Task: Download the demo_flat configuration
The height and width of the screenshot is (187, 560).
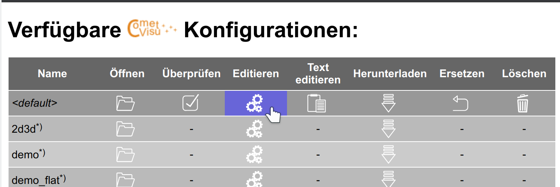Action: click(x=389, y=179)
